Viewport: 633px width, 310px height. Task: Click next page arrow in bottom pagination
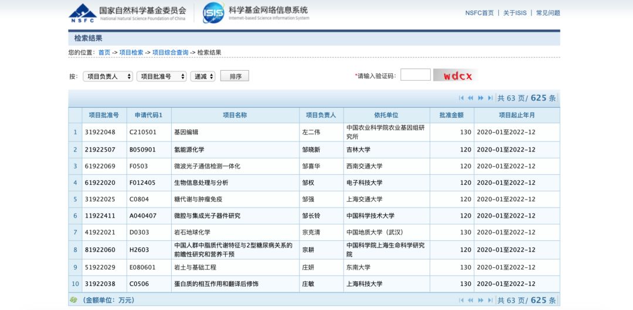point(481,301)
